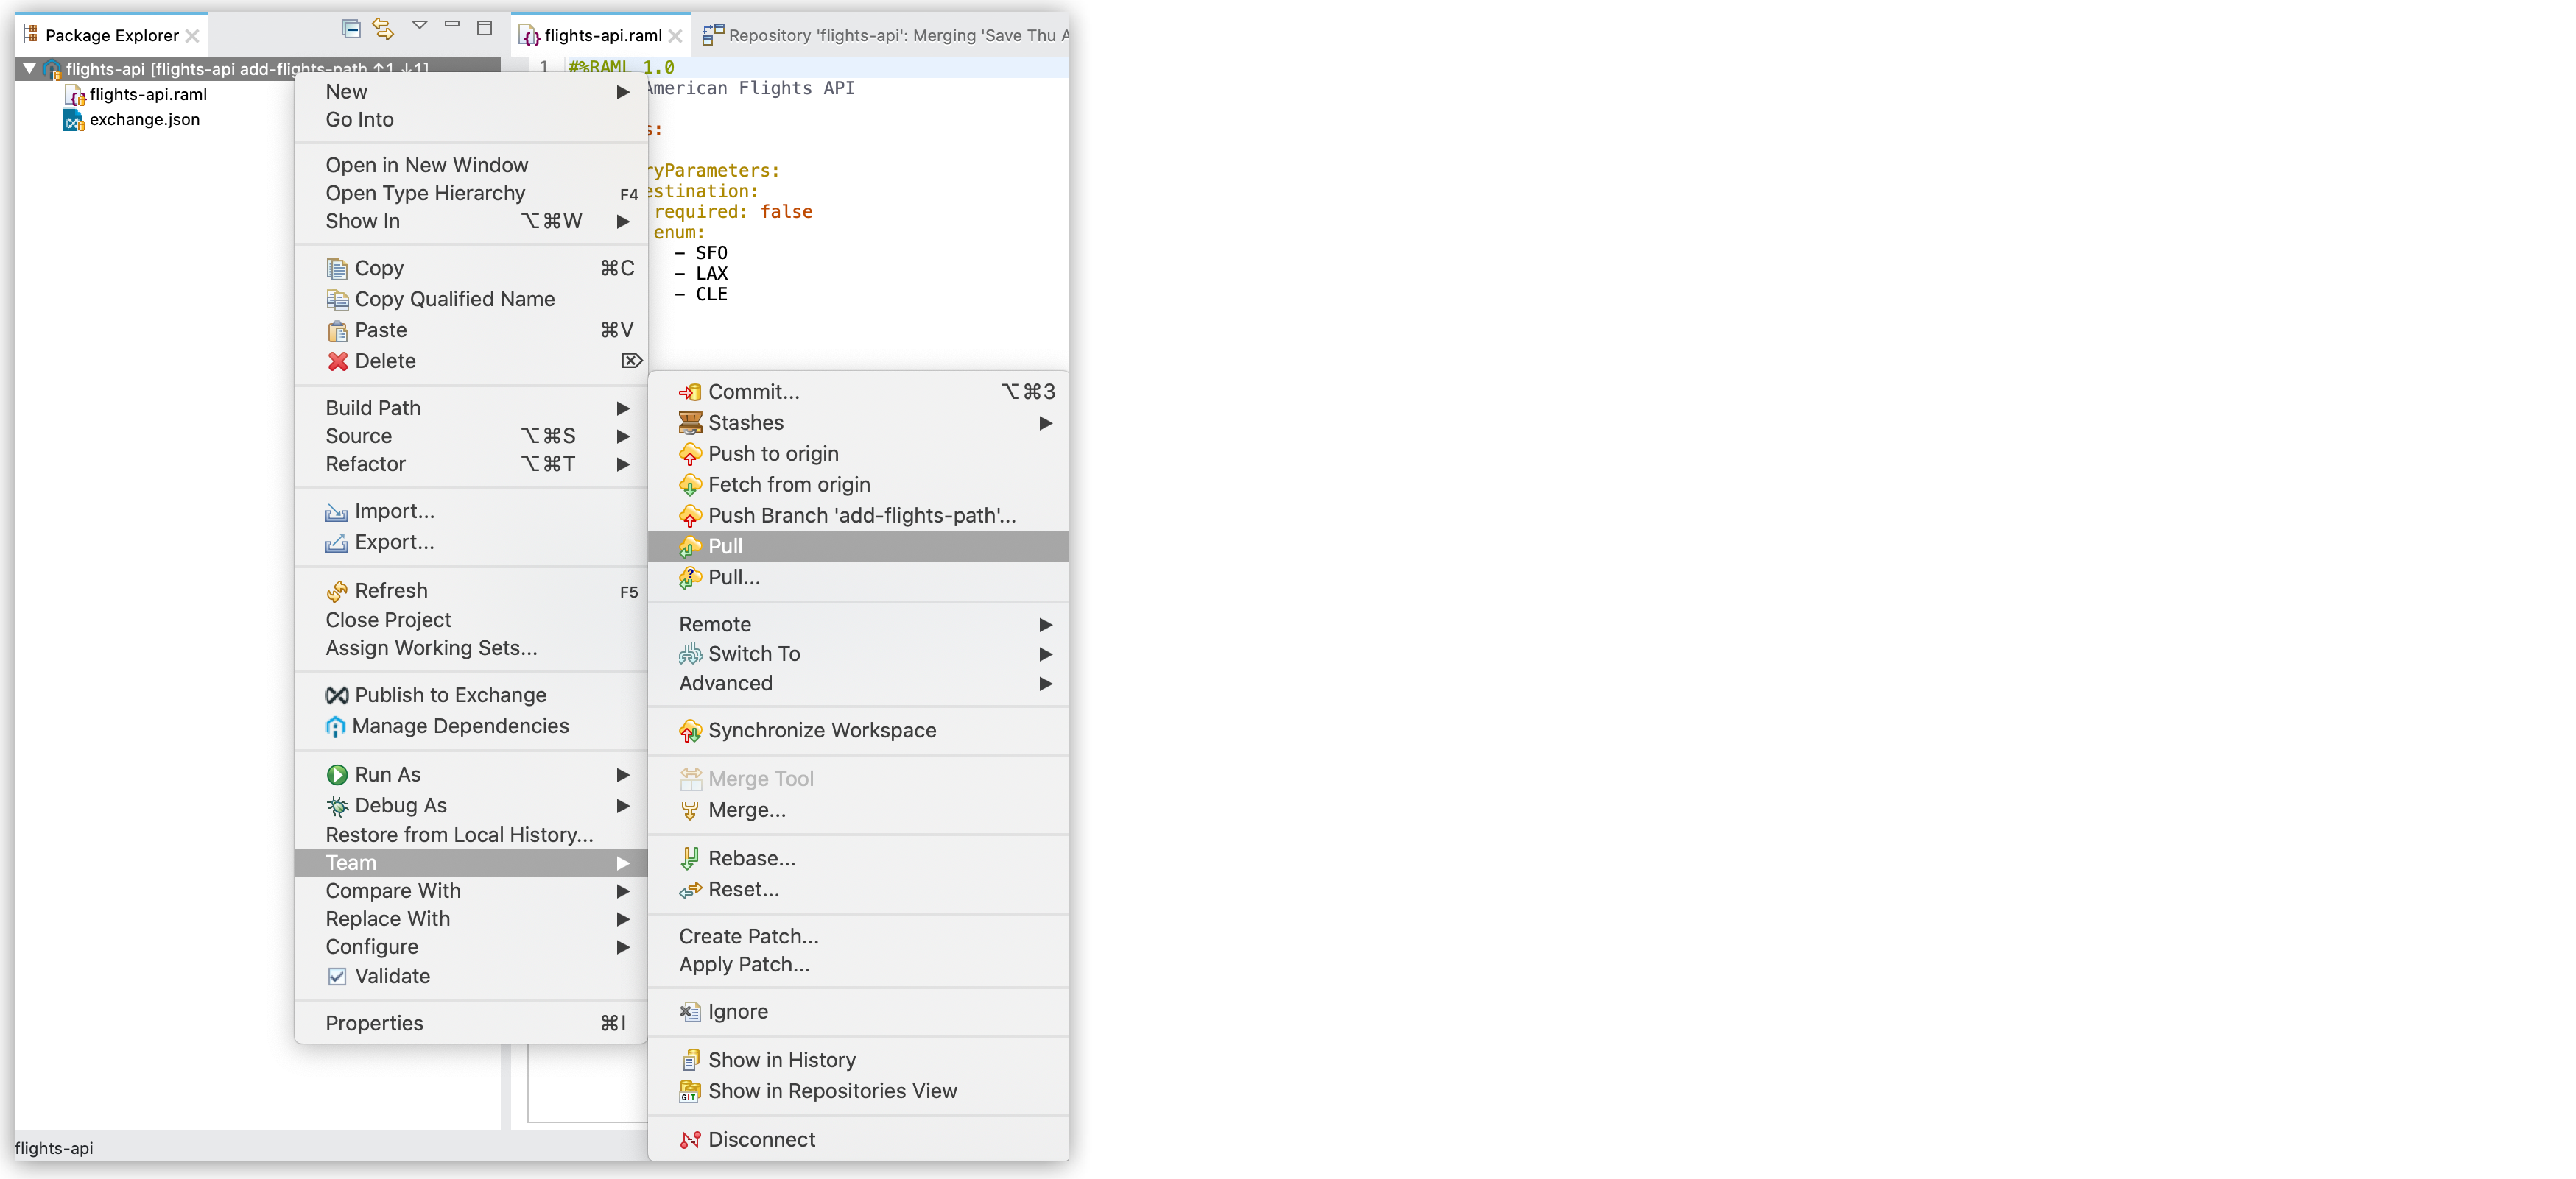Viewport: 2576px width, 1179px height.
Task: Select Merge from Team context menu
Action: pos(746,810)
